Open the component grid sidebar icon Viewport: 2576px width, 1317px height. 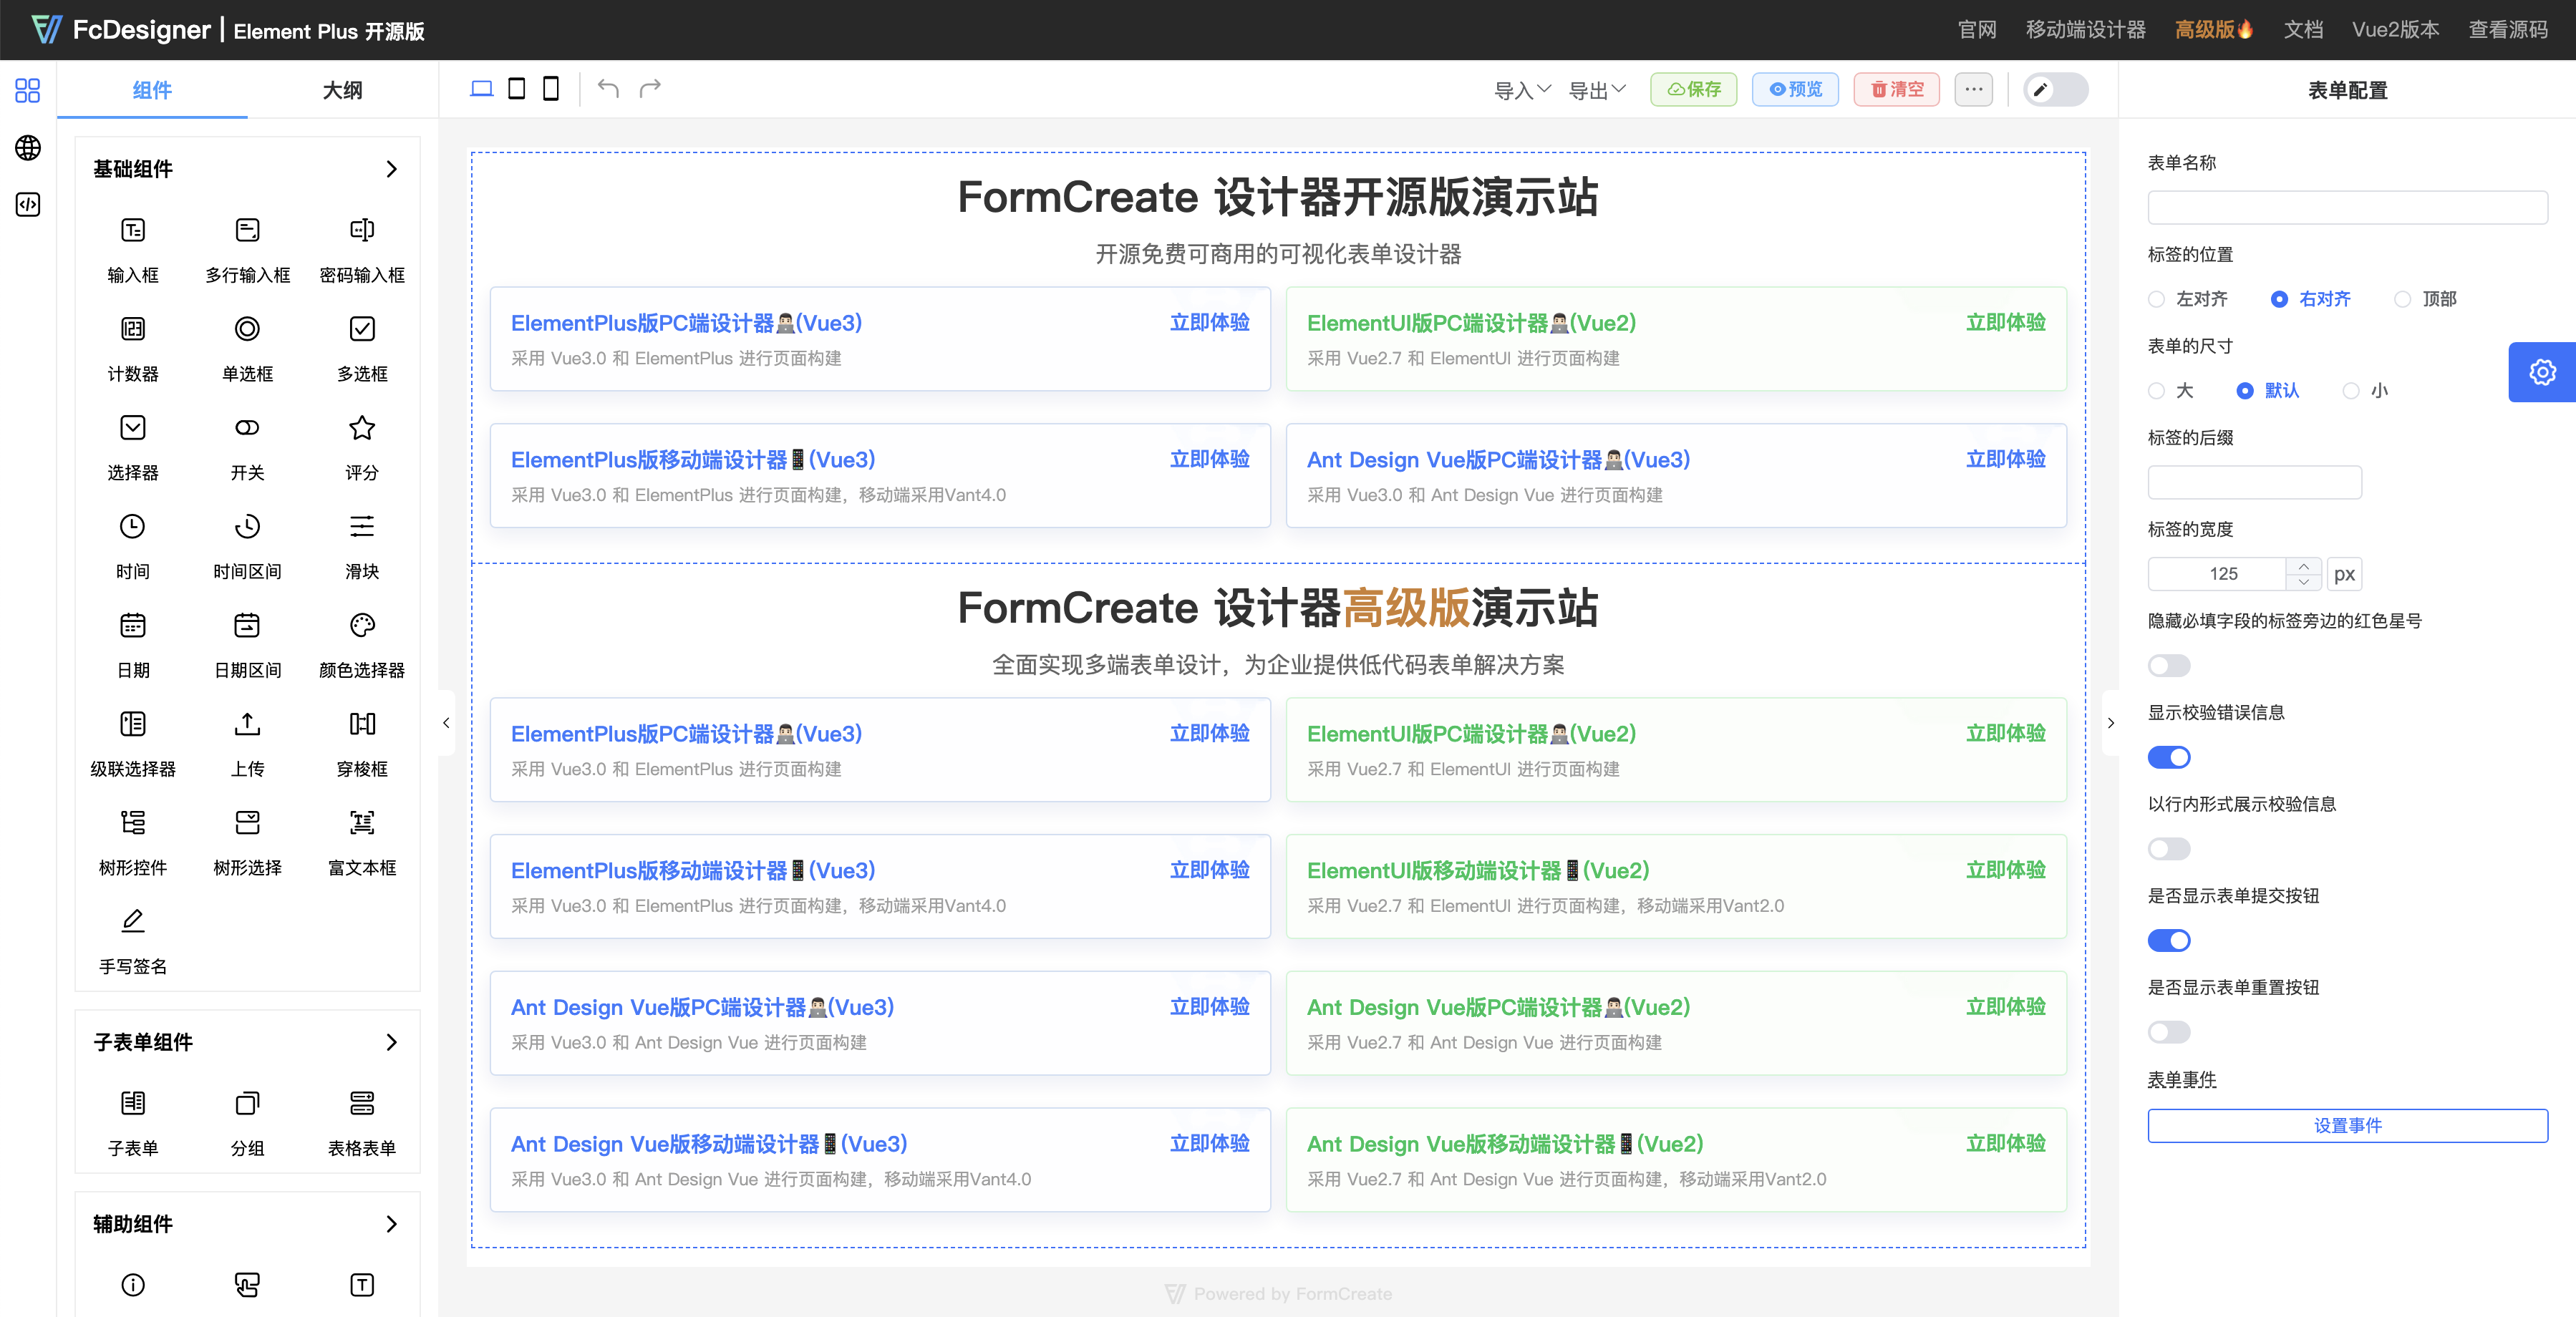pyautogui.click(x=28, y=91)
